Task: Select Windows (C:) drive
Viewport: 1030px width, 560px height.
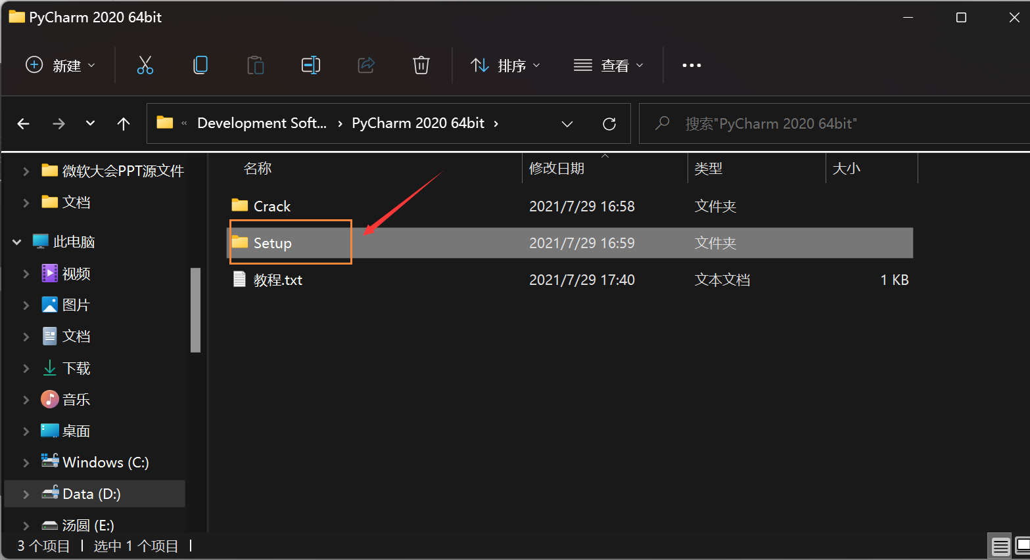Action: coord(105,462)
